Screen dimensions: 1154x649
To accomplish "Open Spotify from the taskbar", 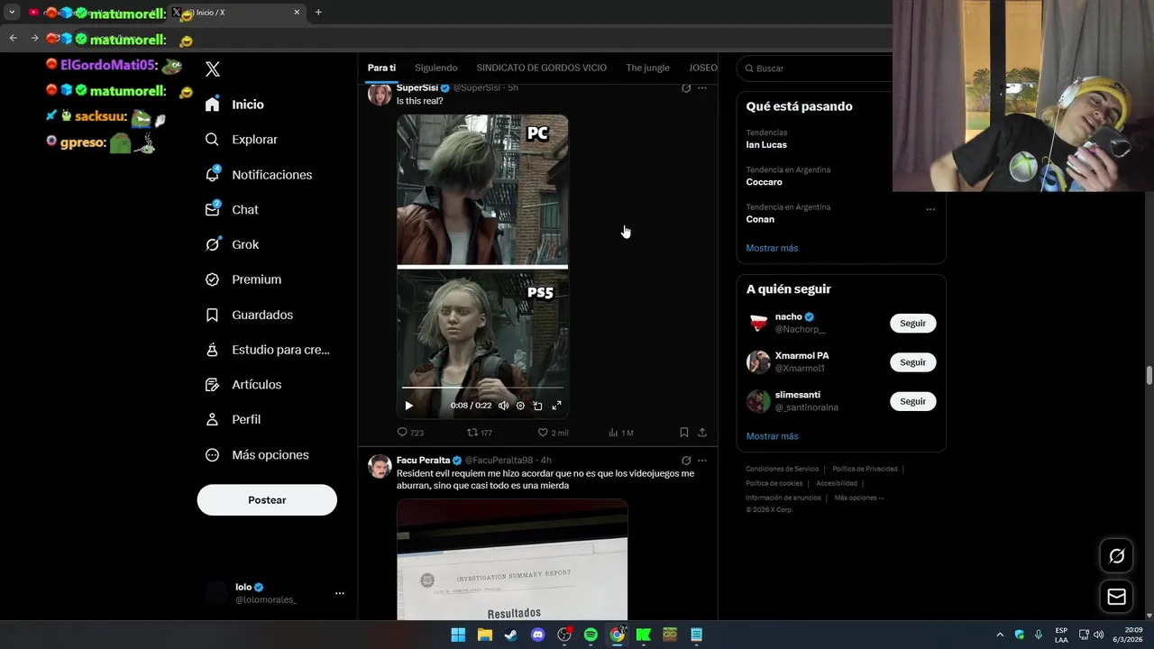I will [x=591, y=635].
